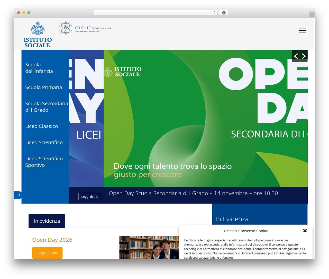The height and width of the screenshot is (279, 329).
Task: Click the Istituto Sociale logo in the header
Action: click(x=38, y=34)
